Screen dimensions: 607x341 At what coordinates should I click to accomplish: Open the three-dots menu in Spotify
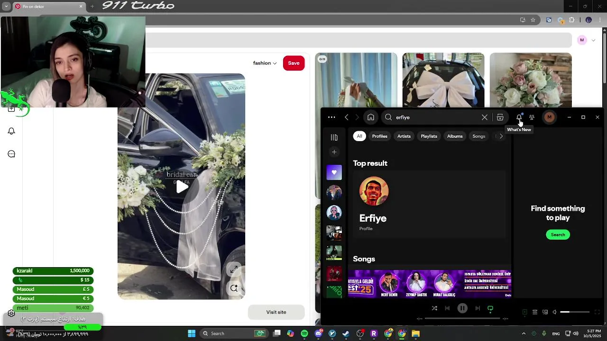point(331,117)
